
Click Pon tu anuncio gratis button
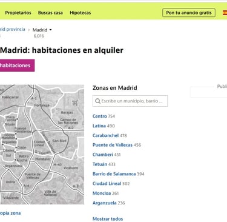tap(189, 13)
